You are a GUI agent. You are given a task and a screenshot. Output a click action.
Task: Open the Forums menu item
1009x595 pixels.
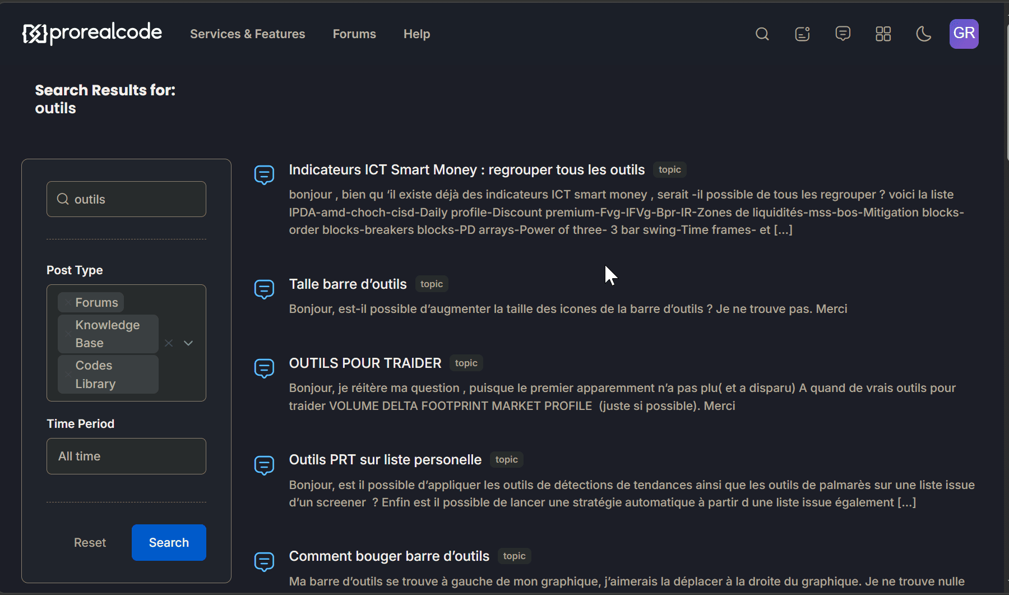354,34
